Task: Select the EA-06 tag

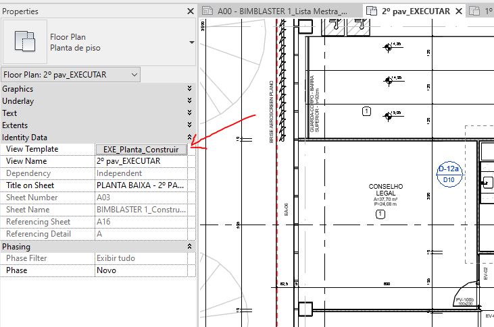Action: (x=286, y=209)
